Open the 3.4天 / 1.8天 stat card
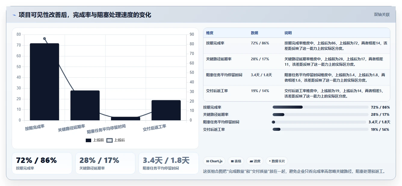402x186 pixels. point(169,163)
